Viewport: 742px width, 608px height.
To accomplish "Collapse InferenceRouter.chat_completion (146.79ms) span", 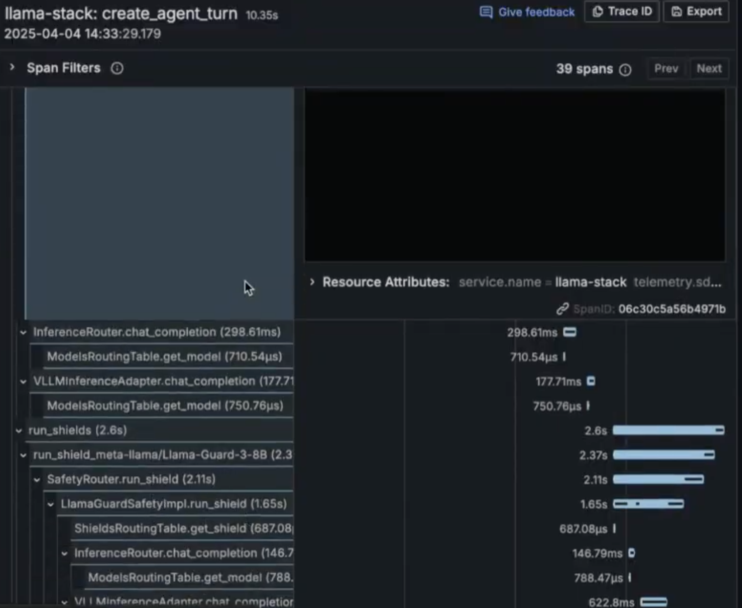I will coord(64,554).
